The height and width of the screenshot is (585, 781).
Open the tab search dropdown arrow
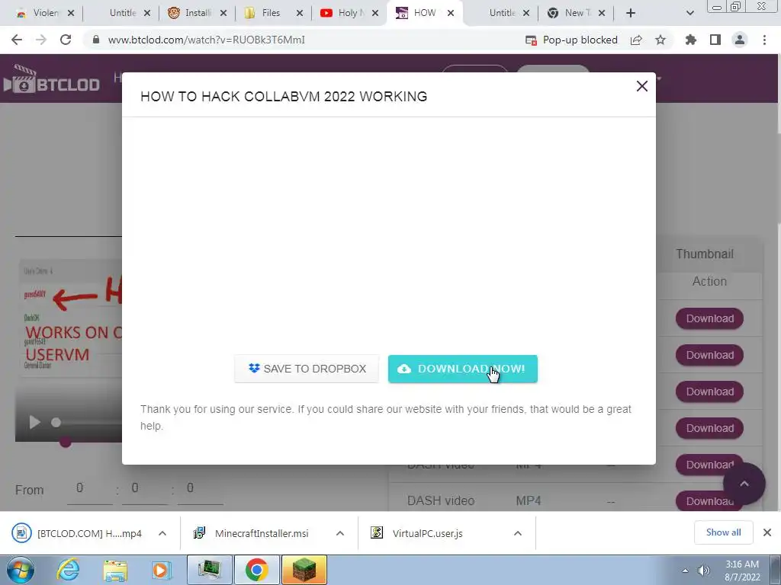[689, 14]
